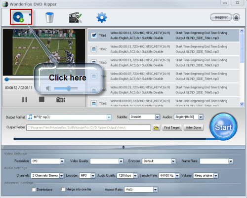This screenshot has width=247, height=198.
Task: Open the Subtitle dropdown
Action: click(158, 117)
